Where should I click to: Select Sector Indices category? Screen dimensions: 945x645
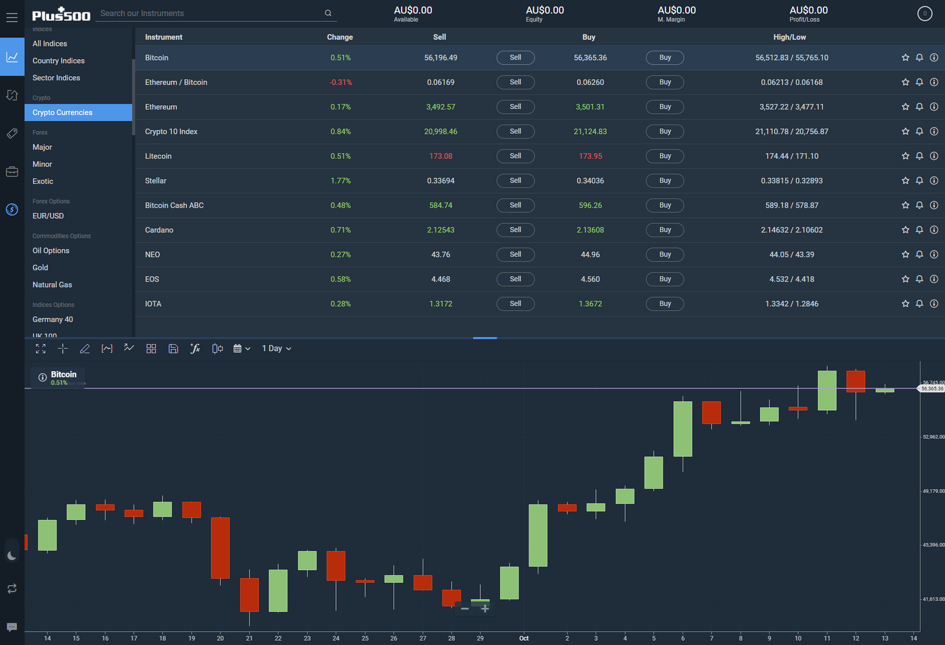point(56,78)
